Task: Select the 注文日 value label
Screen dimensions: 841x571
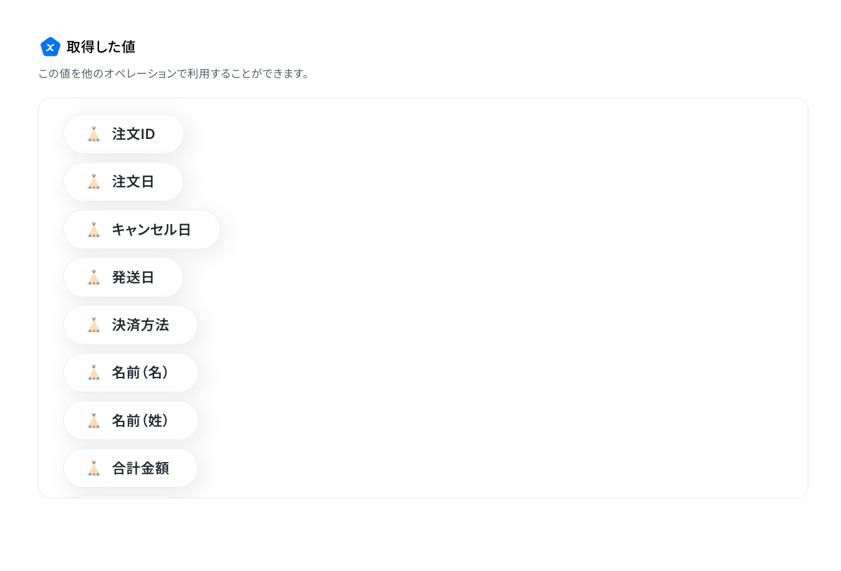Action: tap(133, 182)
